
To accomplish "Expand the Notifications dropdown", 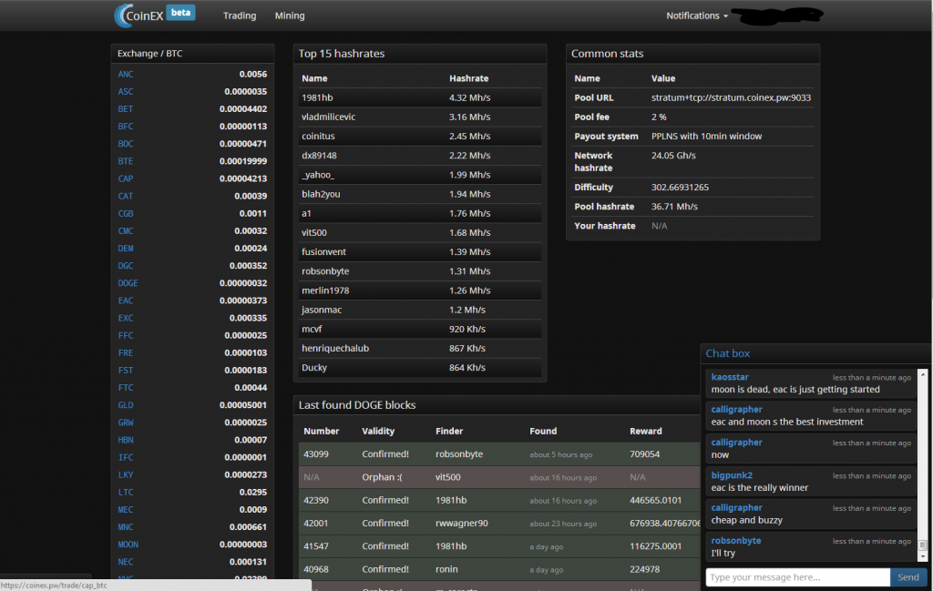I will 697,15.
